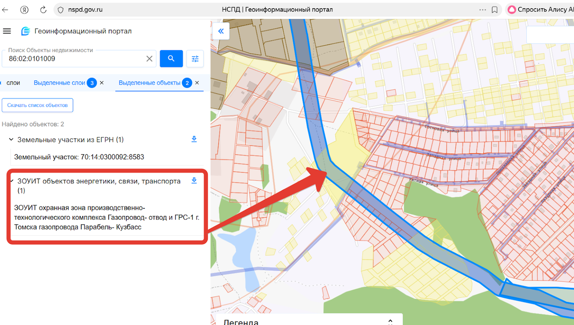Click the Геоинформационный портал logo

click(x=77, y=31)
